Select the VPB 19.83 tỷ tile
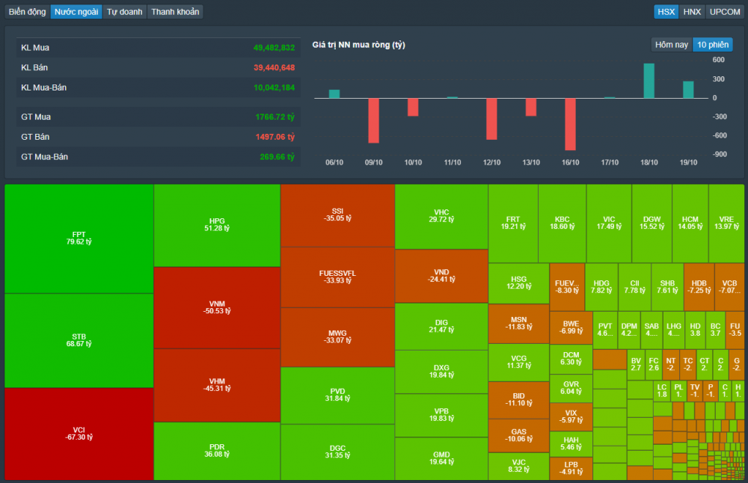 [442, 415]
